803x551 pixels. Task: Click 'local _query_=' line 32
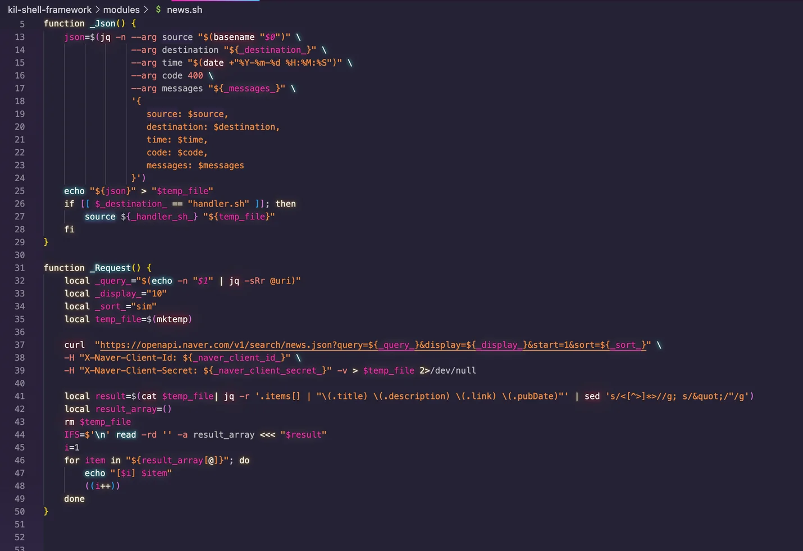coord(182,281)
